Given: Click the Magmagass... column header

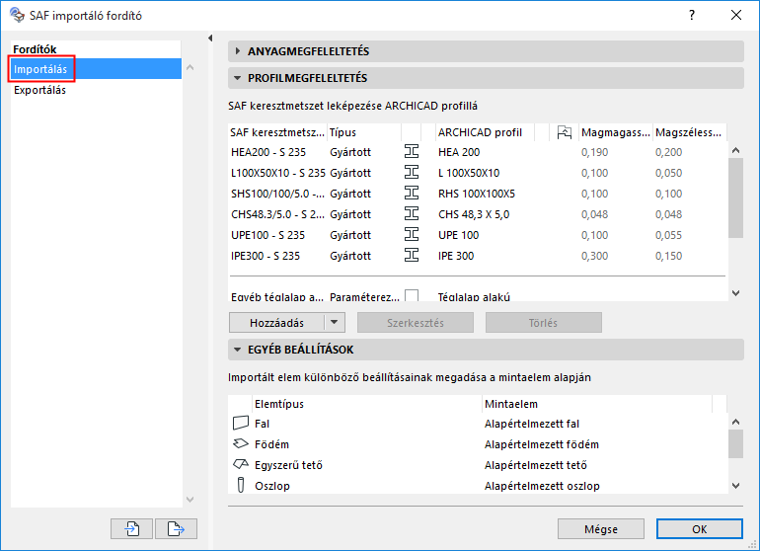Looking at the screenshot, I should click(x=616, y=132).
